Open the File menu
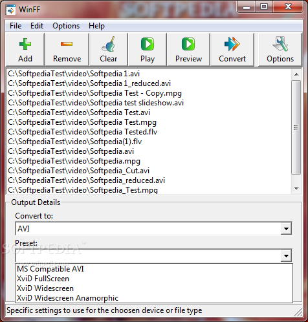This screenshot has width=308, height=322. point(16,26)
